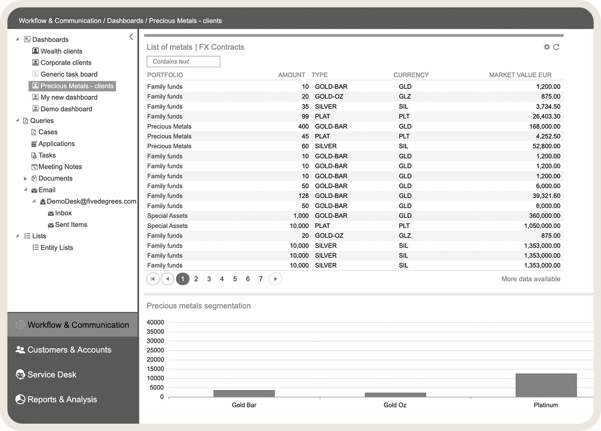601x431 pixels.
Task: Collapse the Queries tree node
Action: point(18,121)
